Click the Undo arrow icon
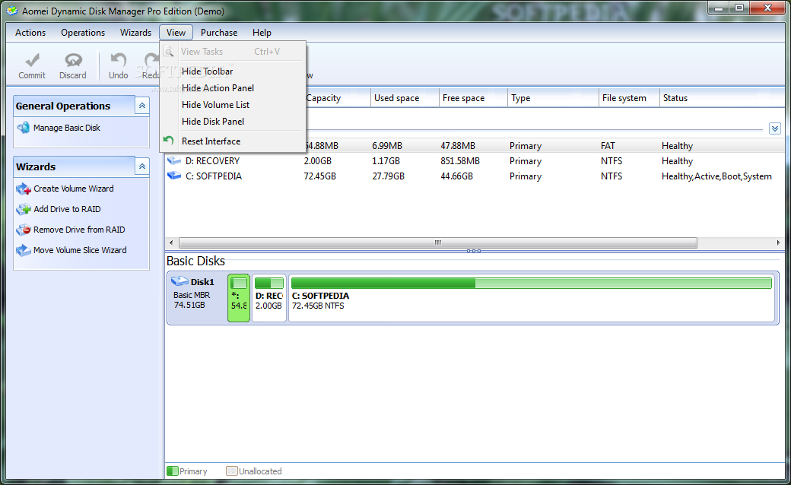This screenshot has width=791, height=485. click(x=118, y=60)
